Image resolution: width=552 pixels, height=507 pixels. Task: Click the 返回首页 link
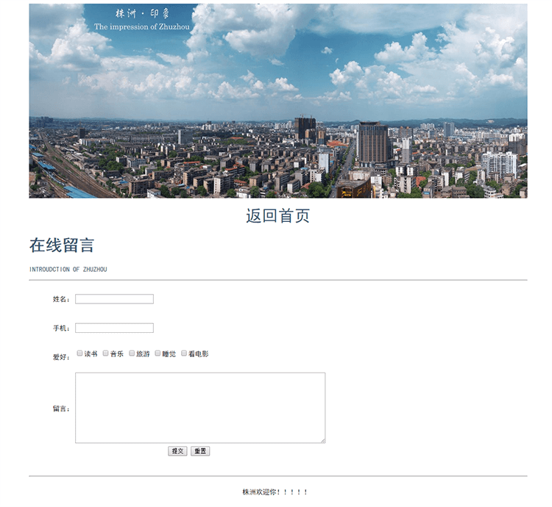pos(277,216)
